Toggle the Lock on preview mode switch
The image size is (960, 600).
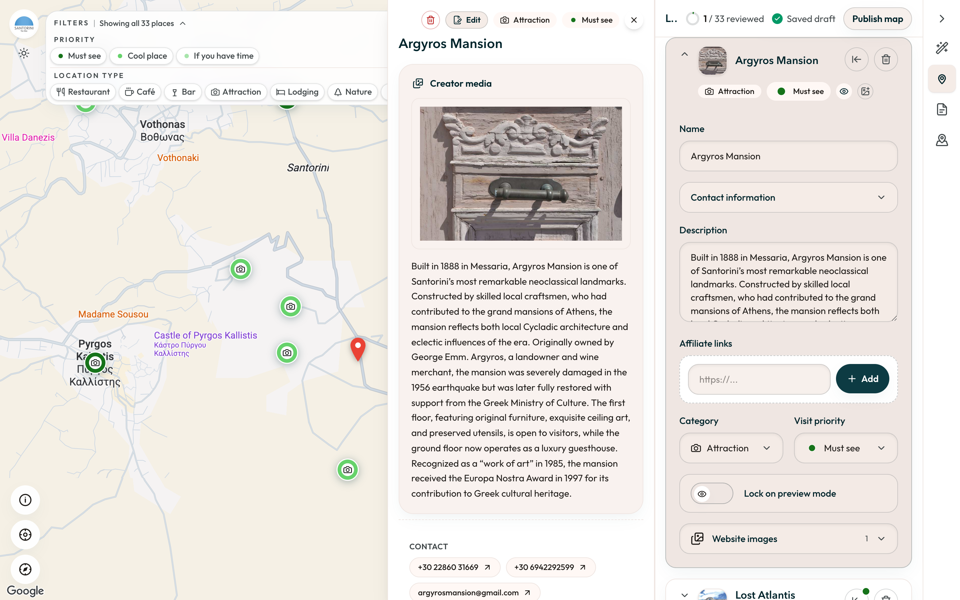pos(712,493)
